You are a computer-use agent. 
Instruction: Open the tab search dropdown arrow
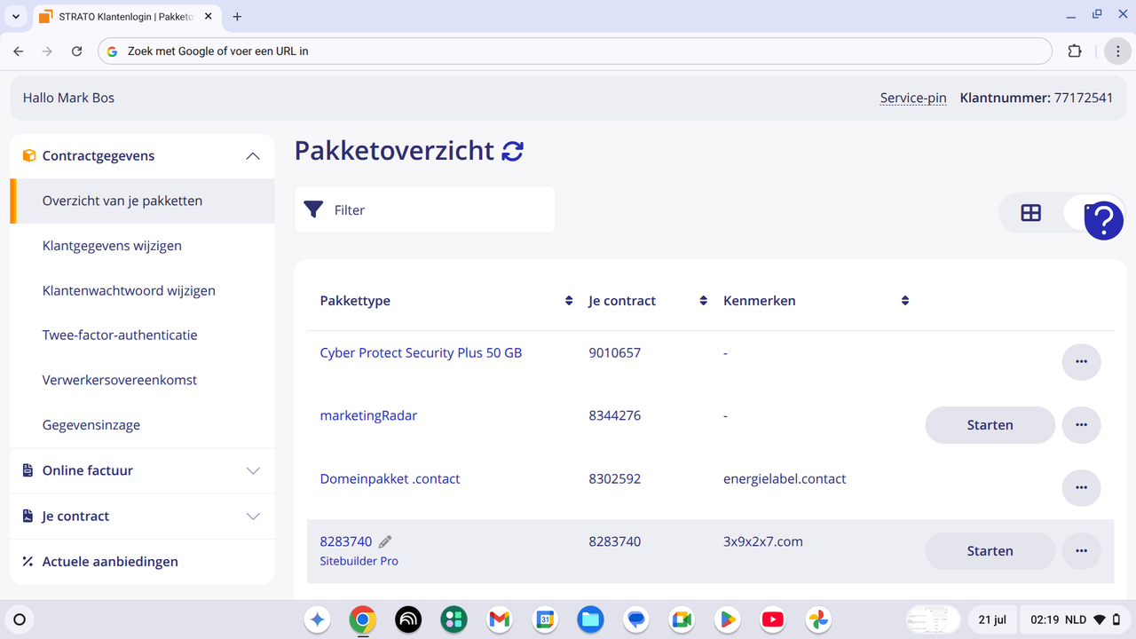(16, 17)
